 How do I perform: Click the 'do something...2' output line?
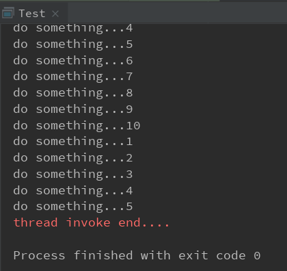pos(73,158)
